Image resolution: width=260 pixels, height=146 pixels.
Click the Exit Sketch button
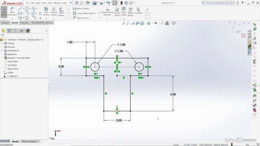[x=4, y=12]
